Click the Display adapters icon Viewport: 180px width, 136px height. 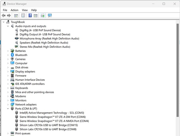12,71
